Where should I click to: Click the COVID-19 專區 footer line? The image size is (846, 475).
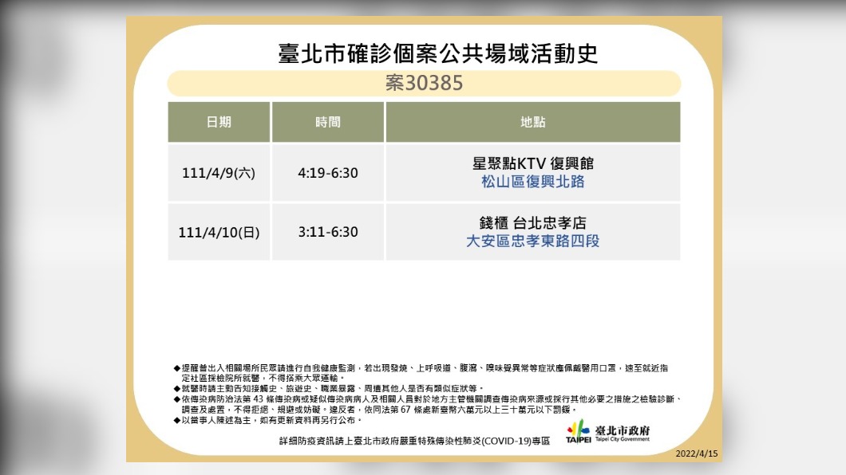coord(414,441)
